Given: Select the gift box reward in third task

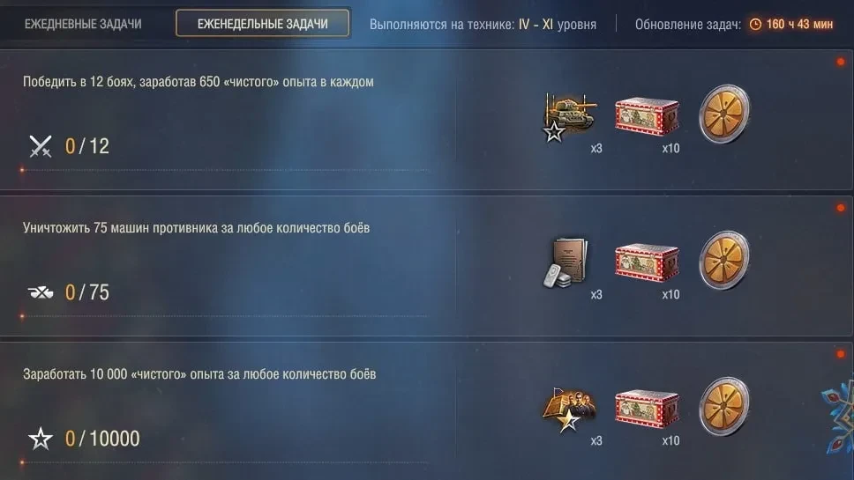Looking at the screenshot, I should (x=647, y=409).
